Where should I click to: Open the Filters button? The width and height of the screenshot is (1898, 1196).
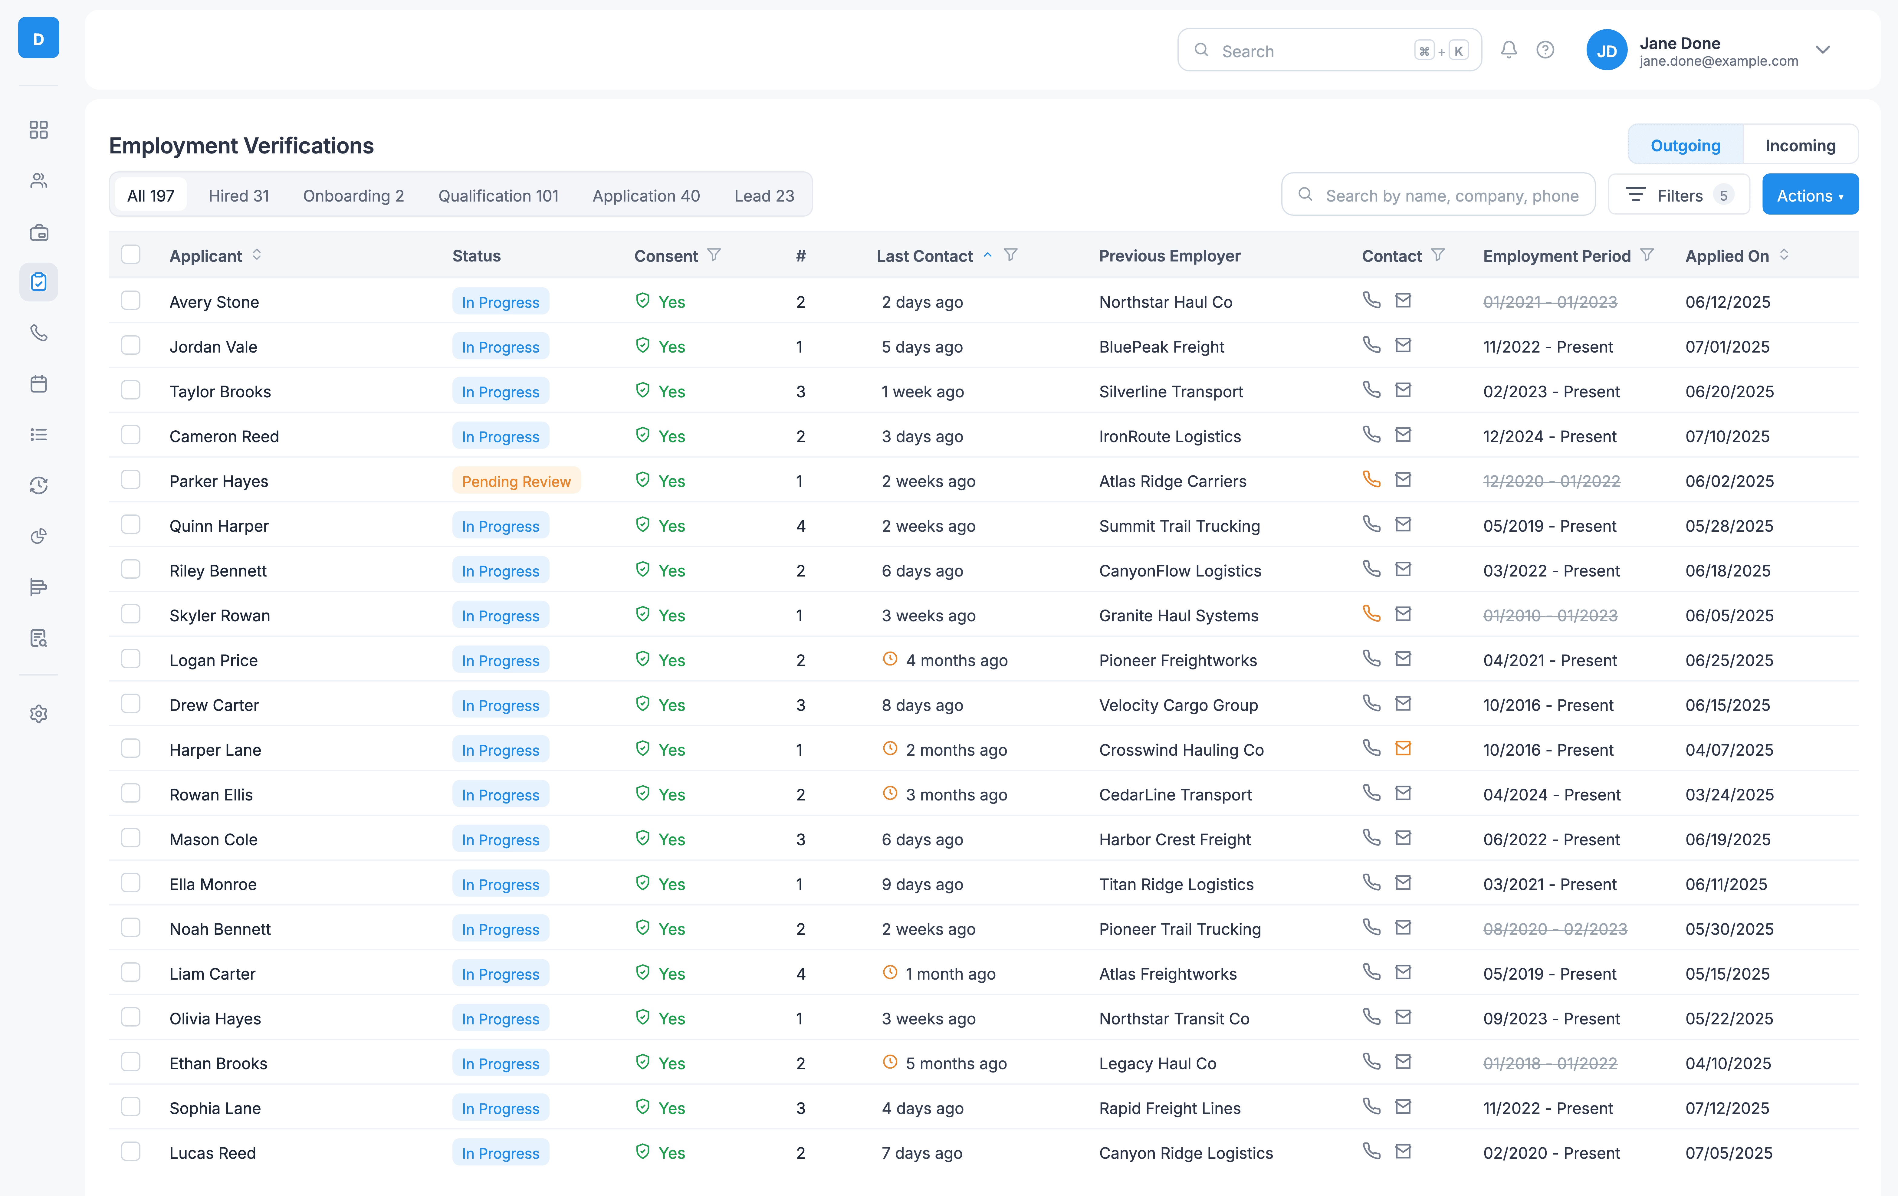click(x=1679, y=195)
